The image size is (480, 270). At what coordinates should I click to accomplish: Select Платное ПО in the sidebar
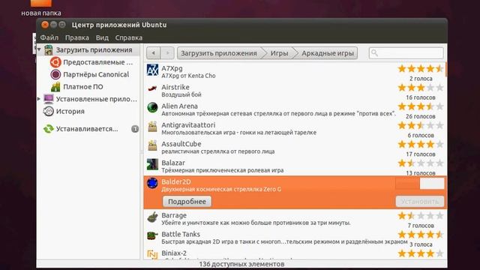(x=83, y=87)
